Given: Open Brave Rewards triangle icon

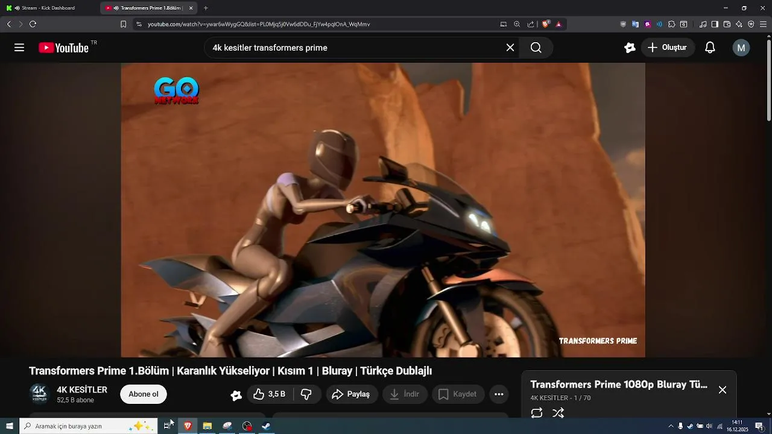Looking at the screenshot, I should pos(558,24).
